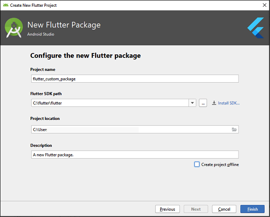270x217 pixels.
Task: Click the 'Project location' label
Action: 45,119
